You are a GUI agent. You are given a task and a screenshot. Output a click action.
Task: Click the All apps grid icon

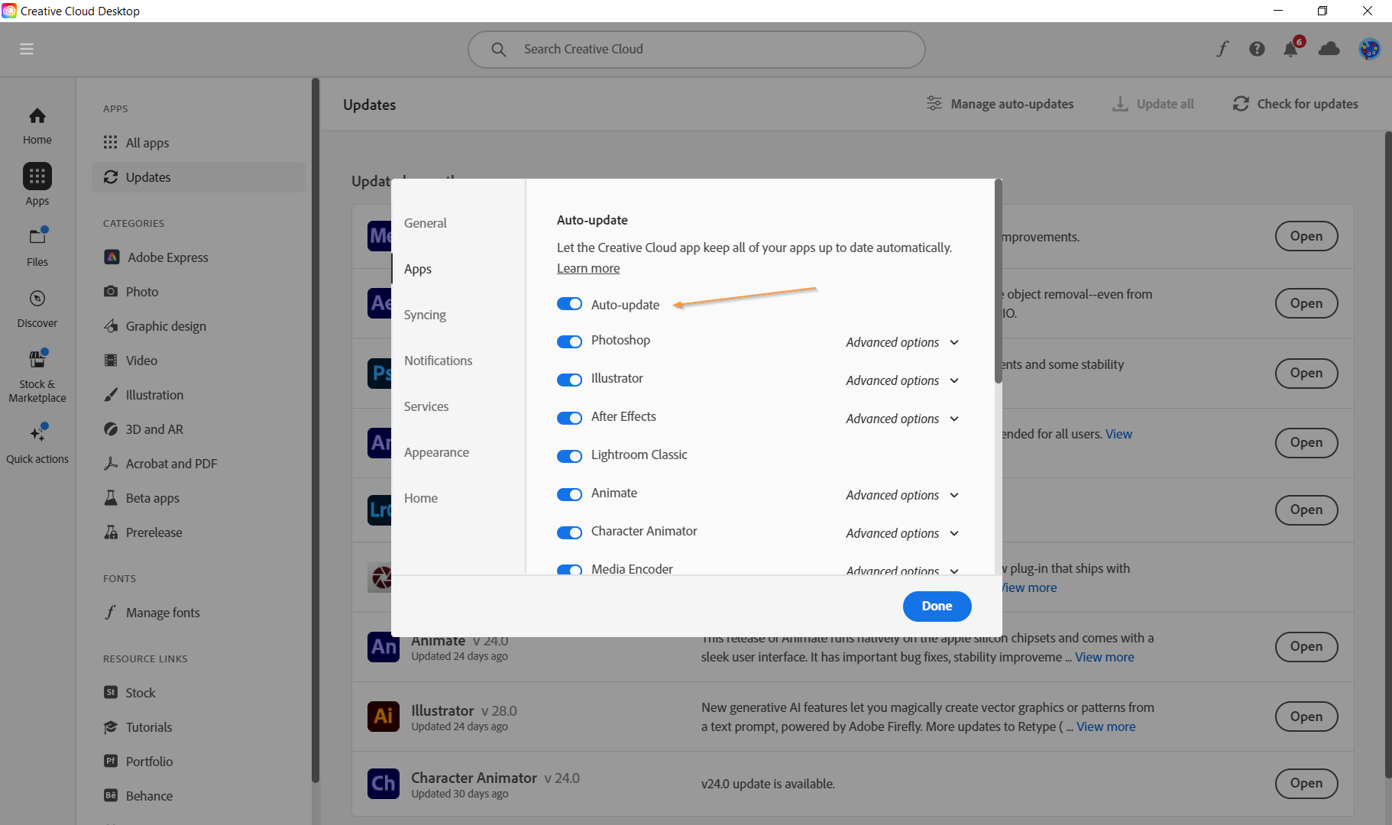tap(111, 143)
